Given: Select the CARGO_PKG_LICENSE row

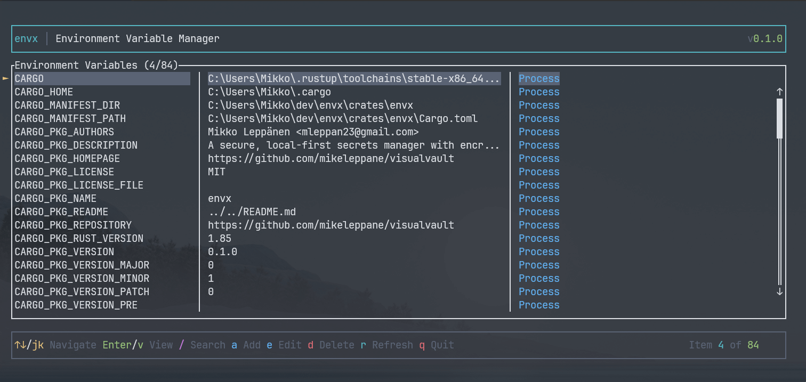Looking at the screenshot, I should pos(64,172).
